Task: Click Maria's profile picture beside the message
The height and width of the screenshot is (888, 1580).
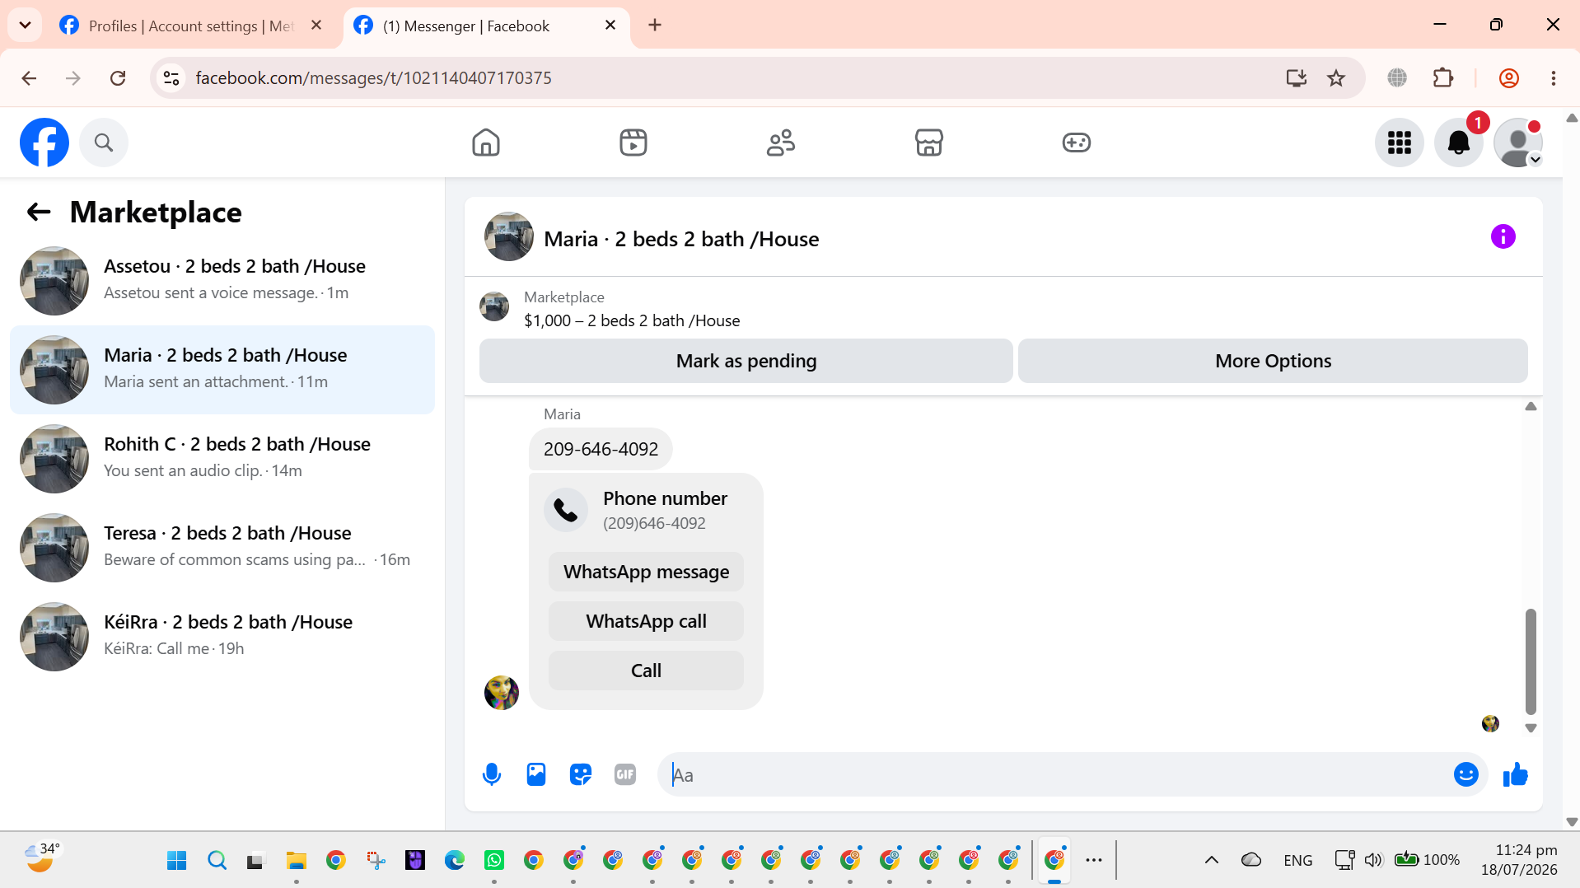Action: click(502, 693)
